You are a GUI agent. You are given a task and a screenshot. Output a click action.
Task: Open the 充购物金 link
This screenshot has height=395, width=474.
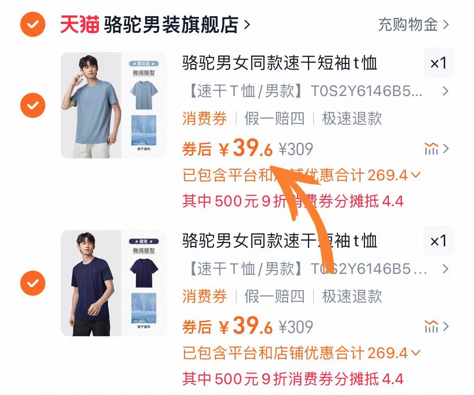tap(408, 24)
